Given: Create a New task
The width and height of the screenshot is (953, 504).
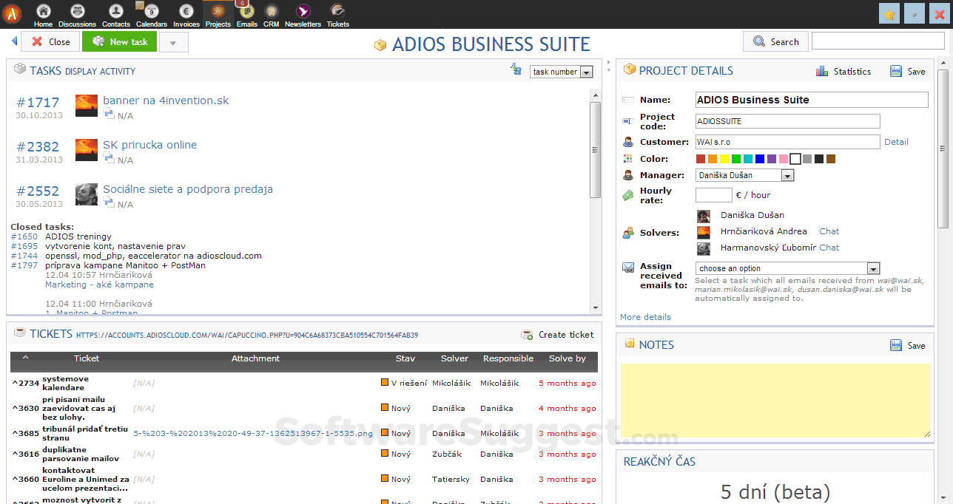Looking at the screenshot, I should click(119, 41).
